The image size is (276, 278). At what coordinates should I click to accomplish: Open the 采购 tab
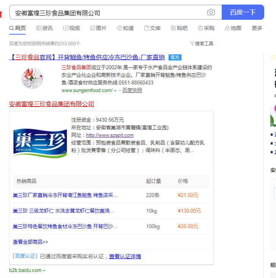click(206, 28)
